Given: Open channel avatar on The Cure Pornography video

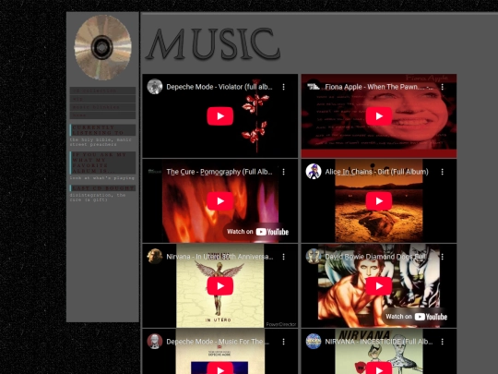Looking at the screenshot, I should click(x=155, y=172).
